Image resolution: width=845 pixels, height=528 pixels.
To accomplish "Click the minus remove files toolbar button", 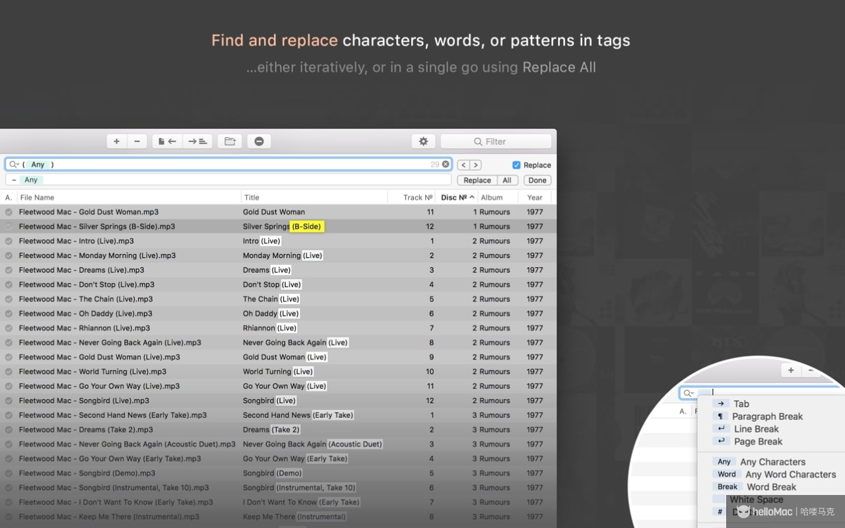I will coord(137,141).
